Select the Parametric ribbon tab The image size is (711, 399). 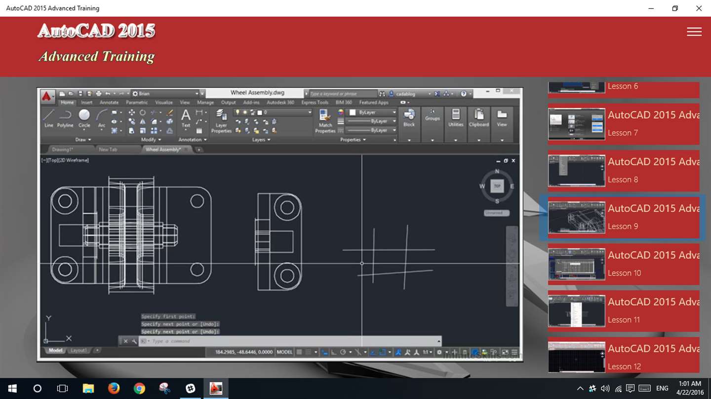tap(137, 102)
